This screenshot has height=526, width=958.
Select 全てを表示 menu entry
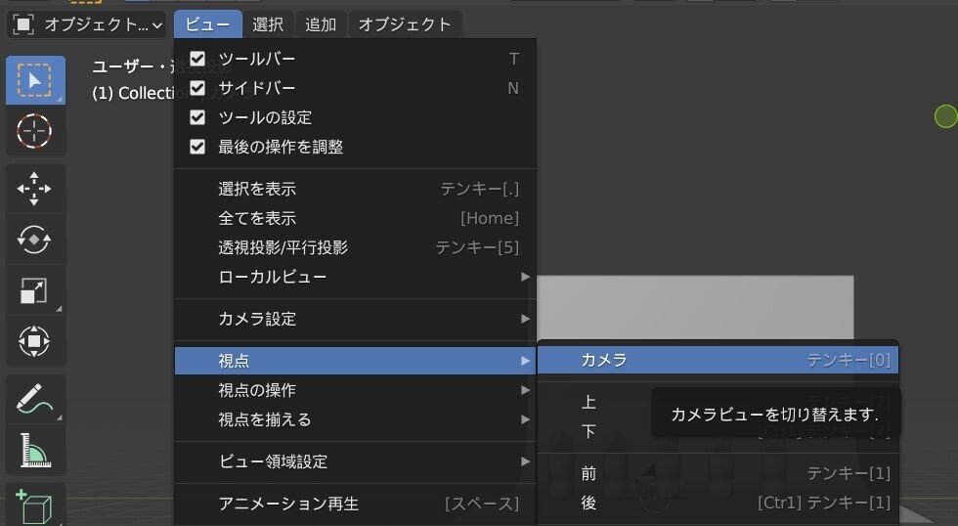(x=356, y=218)
